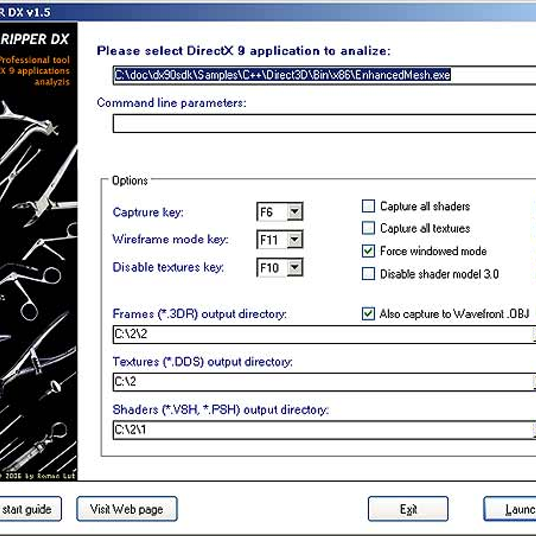Viewport: 536px width, 536px height.
Task: Click the DirectX application path field
Action: [x=324, y=75]
